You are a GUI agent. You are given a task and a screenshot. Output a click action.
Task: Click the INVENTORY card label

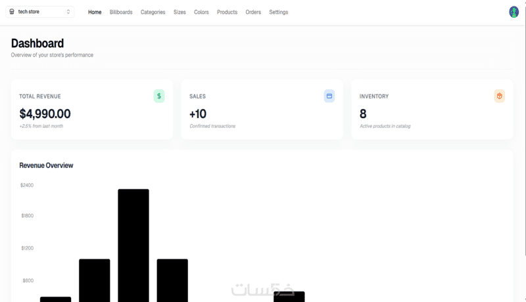(374, 97)
